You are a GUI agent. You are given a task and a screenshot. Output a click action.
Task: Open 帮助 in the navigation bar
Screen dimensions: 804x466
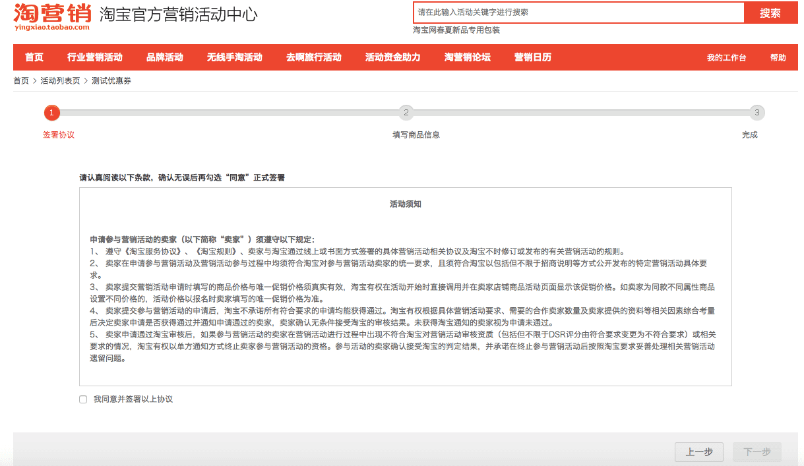[x=778, y=58]
